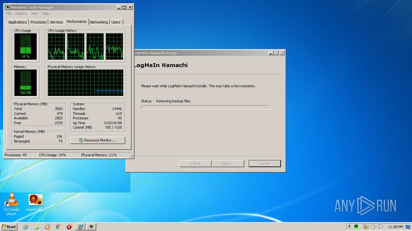Viewport: 412px width, 231px height.
Task: Click status bar Processes: 45
Action: point(21,155)
